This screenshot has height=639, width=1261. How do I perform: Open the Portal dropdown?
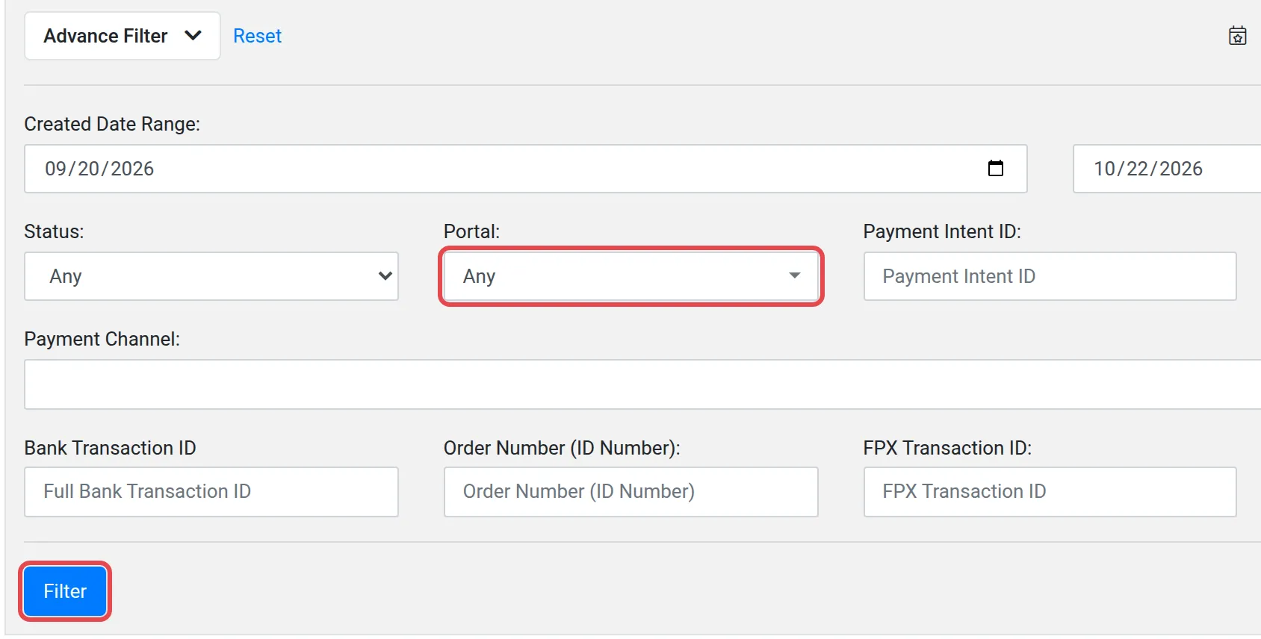coord(631,276)
